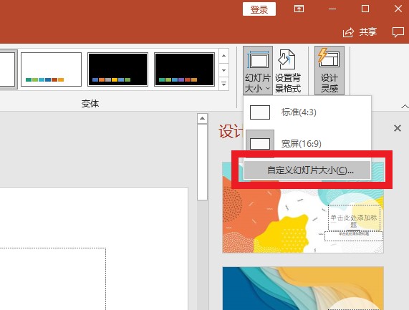Go to next row of variants
This screenshot has height=310, width=409.
223,70
